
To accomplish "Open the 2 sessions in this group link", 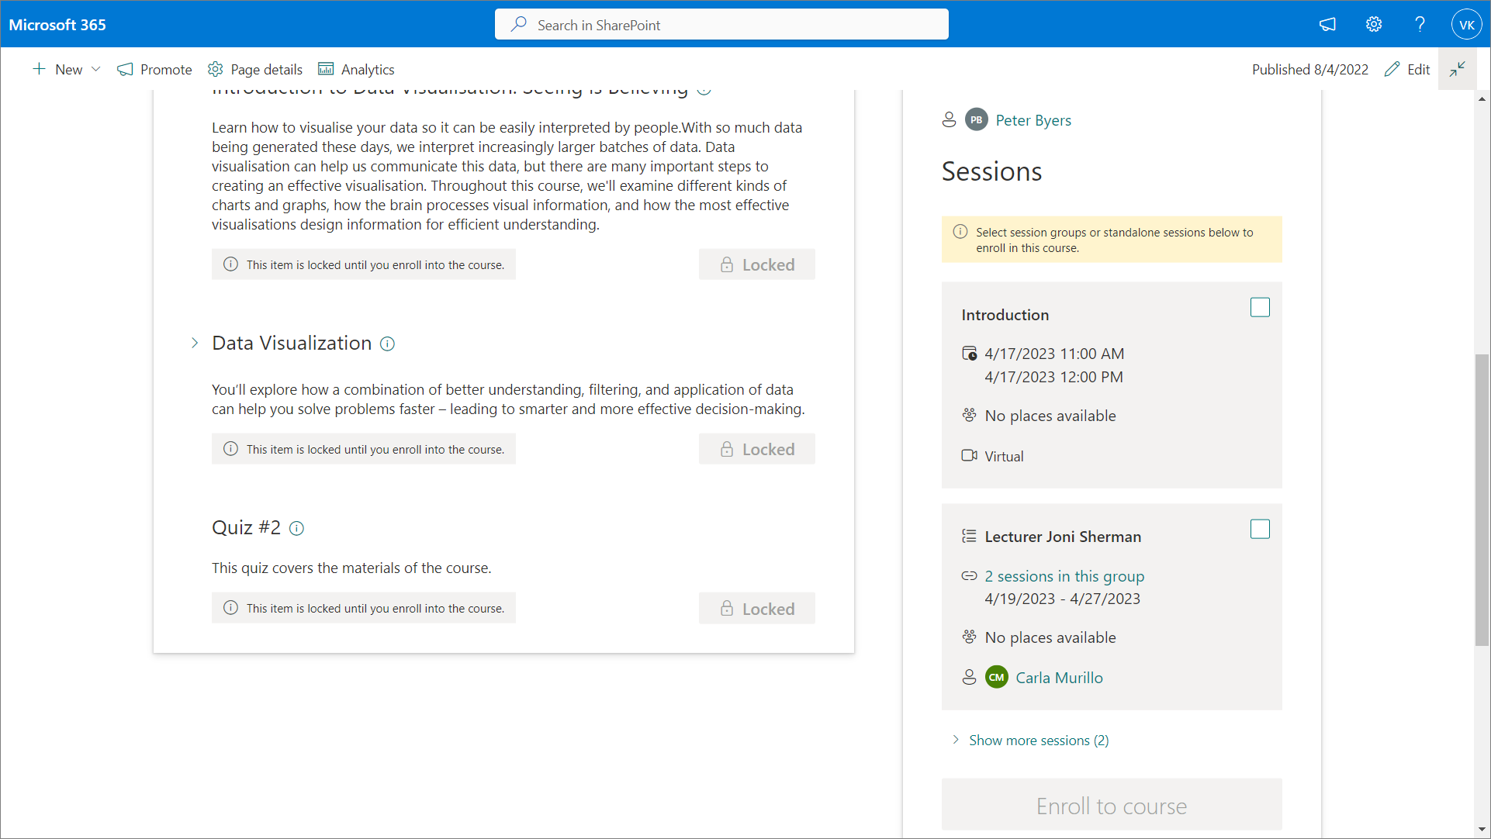I will [1064, 576].
